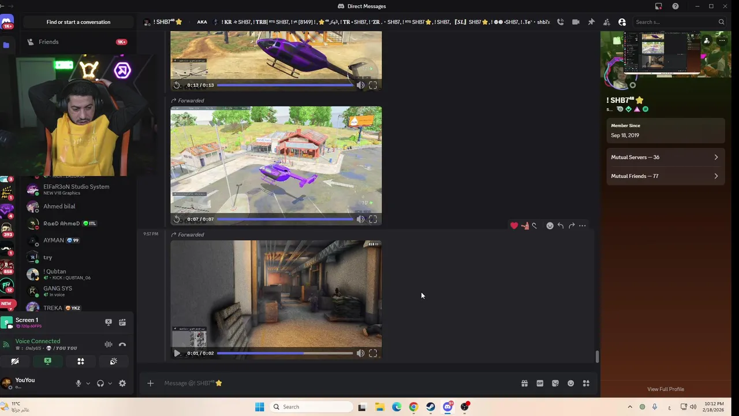Seek the 0:07 video progress bar
The image size is (739, 416).
pyautogui.click(x=285, y=219)
